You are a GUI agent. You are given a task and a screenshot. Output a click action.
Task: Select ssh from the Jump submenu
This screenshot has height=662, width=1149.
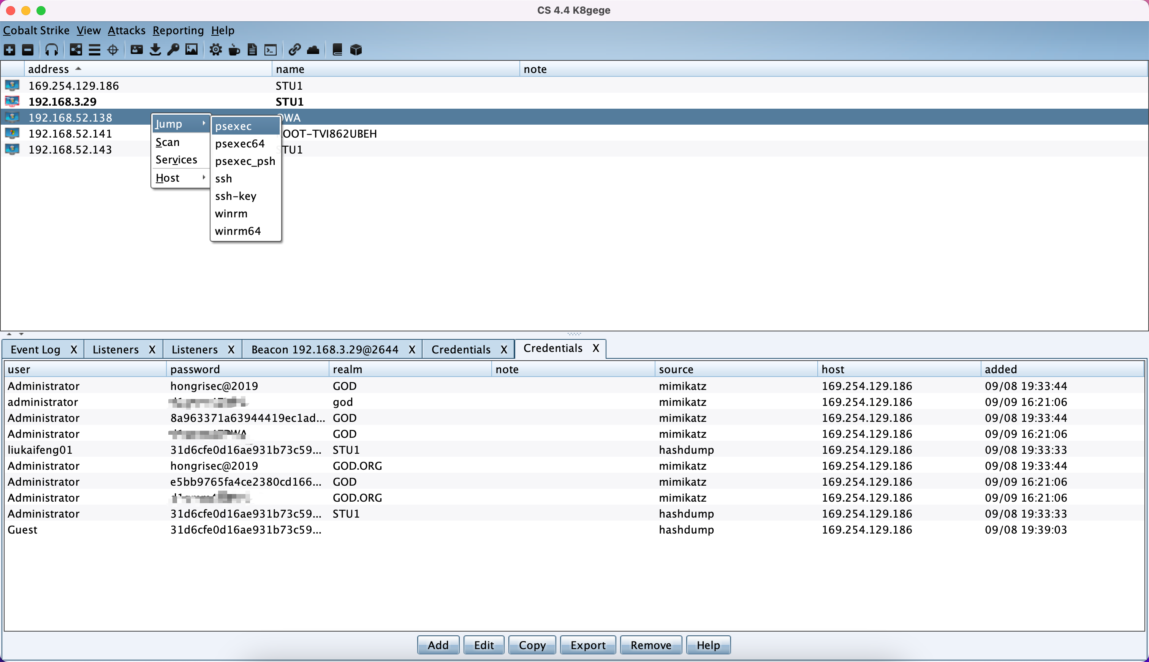click(245, 179)
